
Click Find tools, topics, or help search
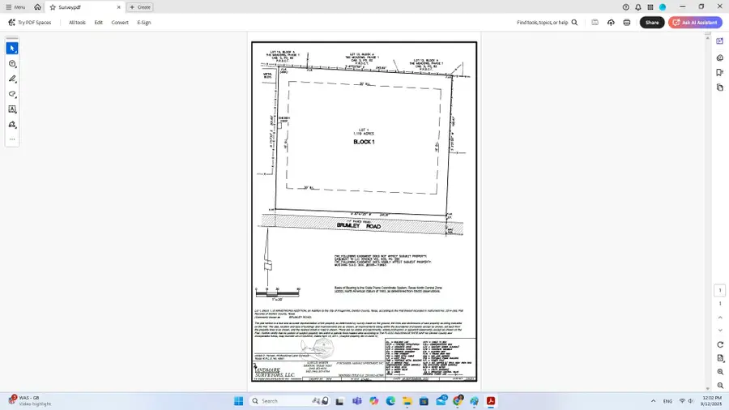pos(543,23)
